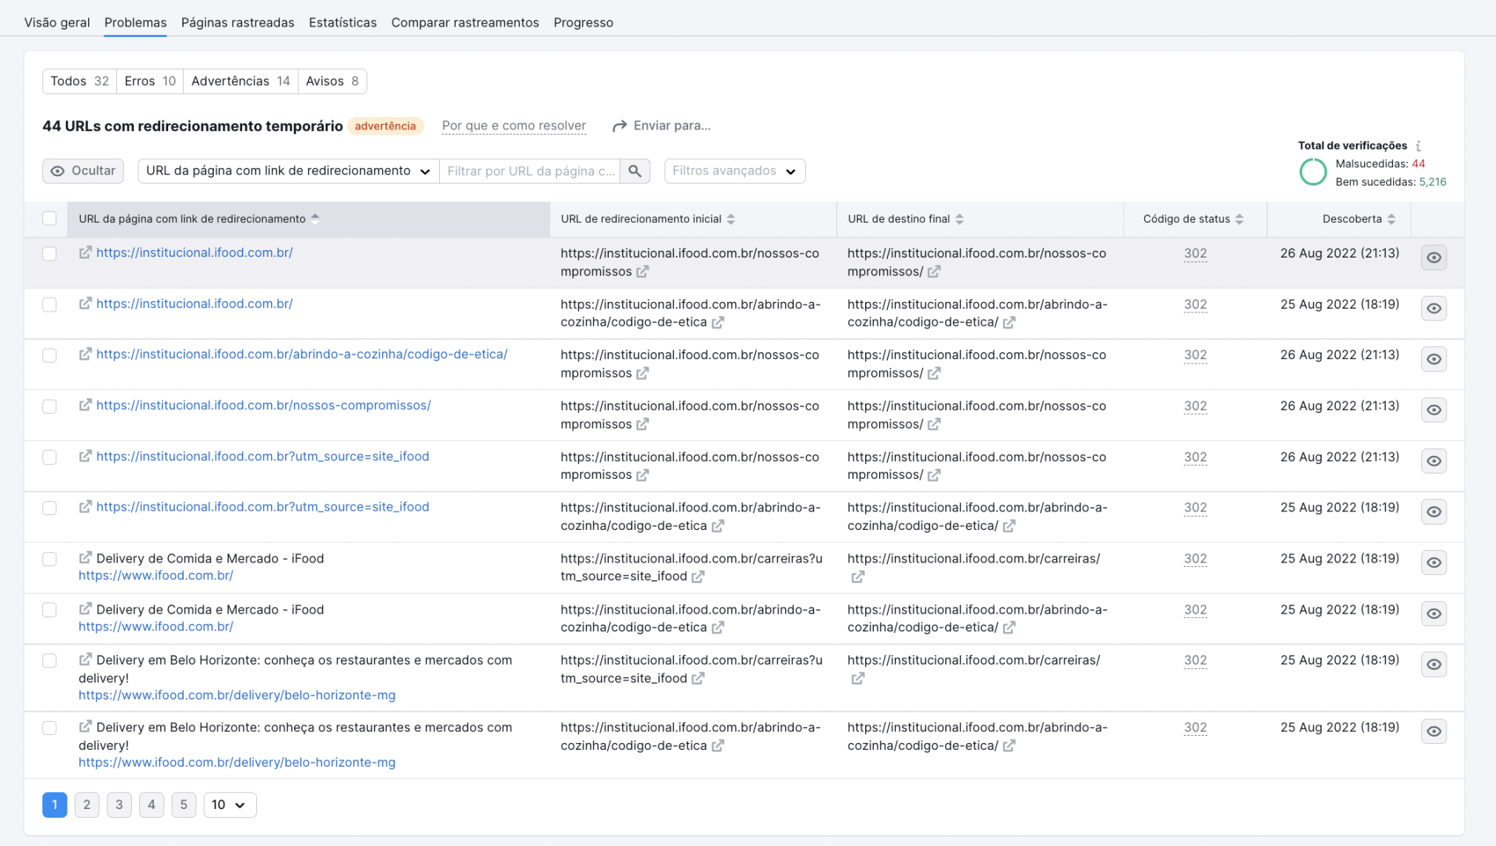The height and width of the screenshot is (846, 1496).
Task: Check the select-all checkbox in the table header
Action: pyautogui.click(x=50, y=218)
